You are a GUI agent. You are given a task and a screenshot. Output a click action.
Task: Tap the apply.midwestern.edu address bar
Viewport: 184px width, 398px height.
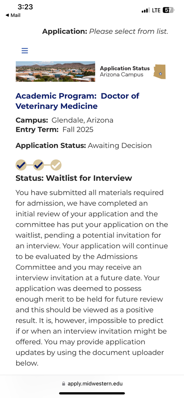92,384
